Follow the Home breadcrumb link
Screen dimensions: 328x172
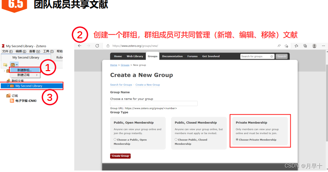(113, 65)
